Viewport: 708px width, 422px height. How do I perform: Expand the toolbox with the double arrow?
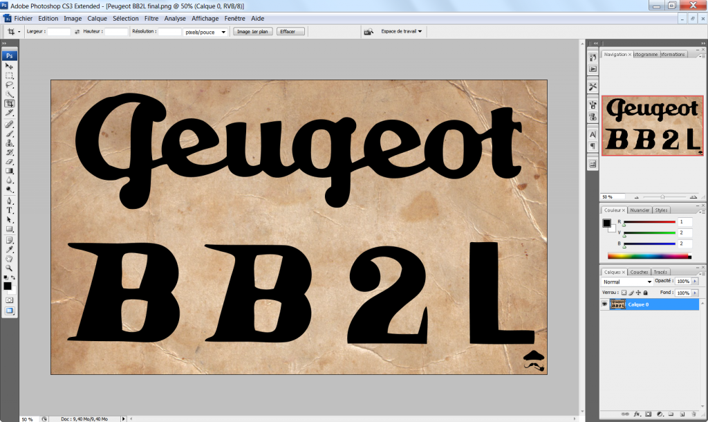[x=5, y=44]
